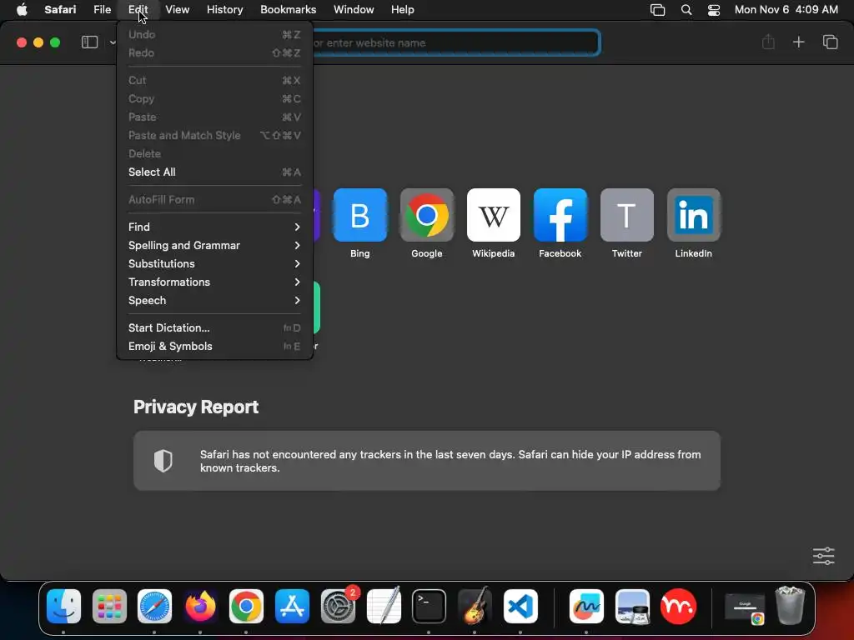Open the History menu

tap(224, 10)
